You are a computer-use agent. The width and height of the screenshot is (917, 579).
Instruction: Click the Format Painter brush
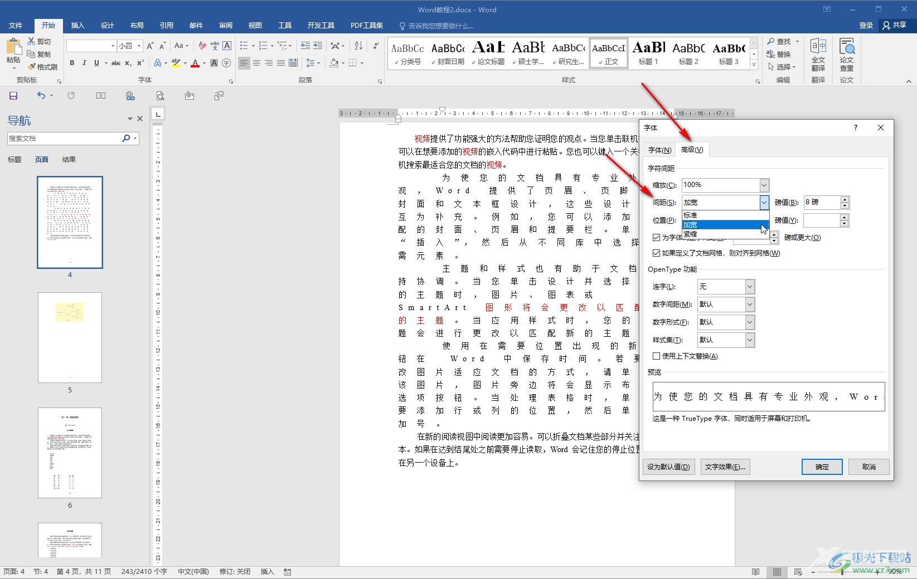point(31,67)
